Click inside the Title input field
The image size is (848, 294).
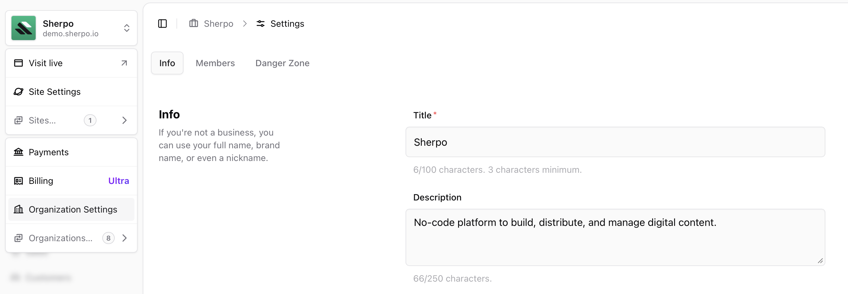point(615,142)
